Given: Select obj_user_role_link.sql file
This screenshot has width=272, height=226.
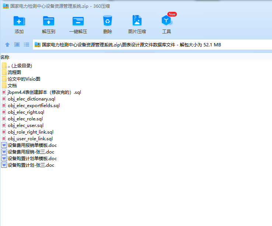Looking at the screenshot, I should click(x=27, y=139).
